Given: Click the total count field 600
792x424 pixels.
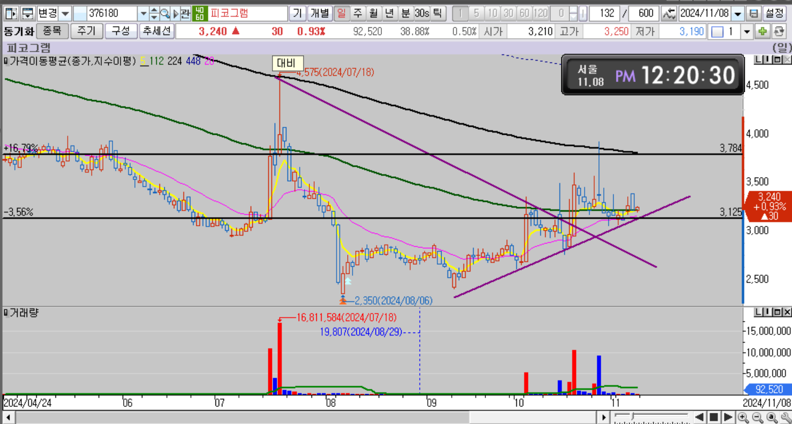Looking at the screenshot, I should tap(644, 13).
